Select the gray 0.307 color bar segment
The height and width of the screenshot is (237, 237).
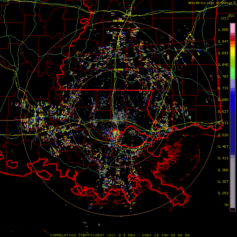coord(233,182)
